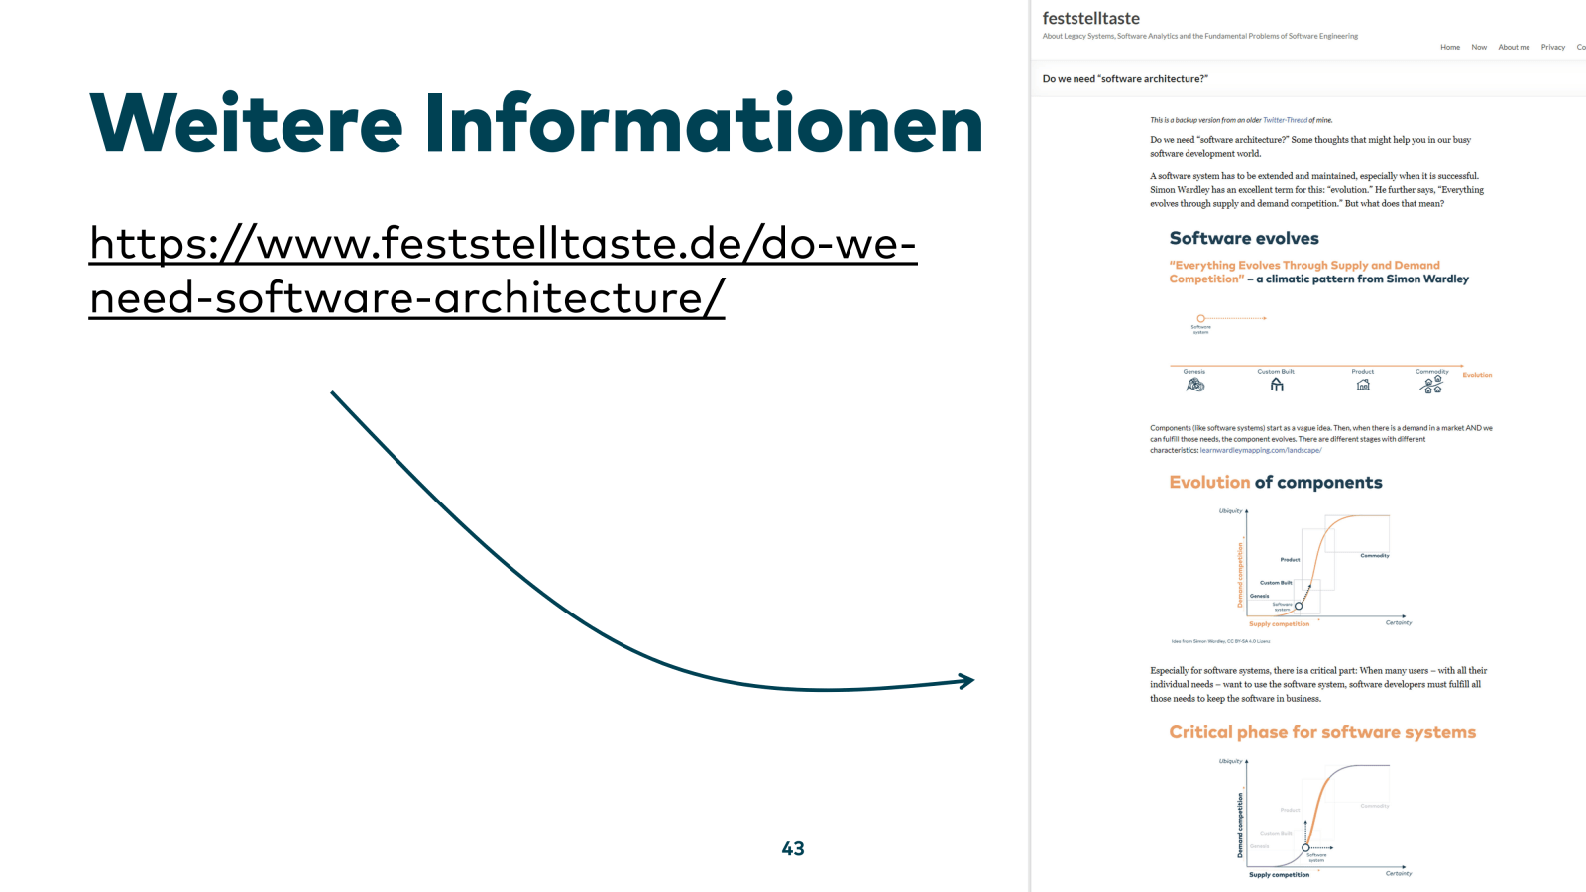The image size is (1586, 892).
Task: Click the slide page number 43
Action: point(793,848)
